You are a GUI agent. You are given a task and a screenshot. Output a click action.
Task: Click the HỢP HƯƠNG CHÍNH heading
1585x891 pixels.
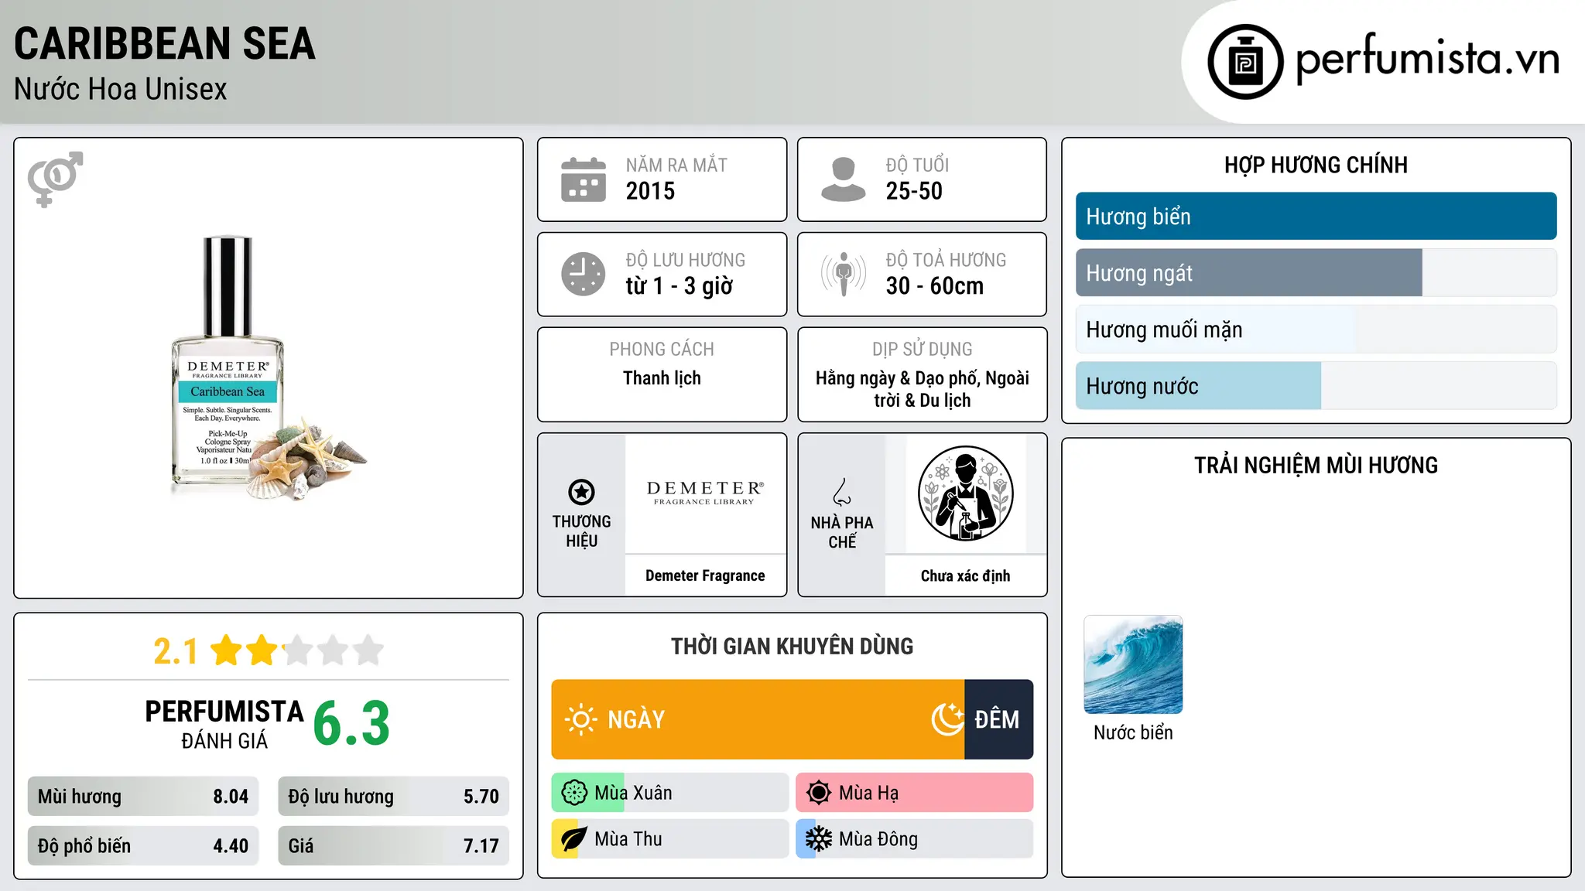point(1316,165)
